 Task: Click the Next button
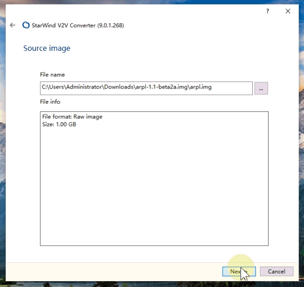(239, 271)
